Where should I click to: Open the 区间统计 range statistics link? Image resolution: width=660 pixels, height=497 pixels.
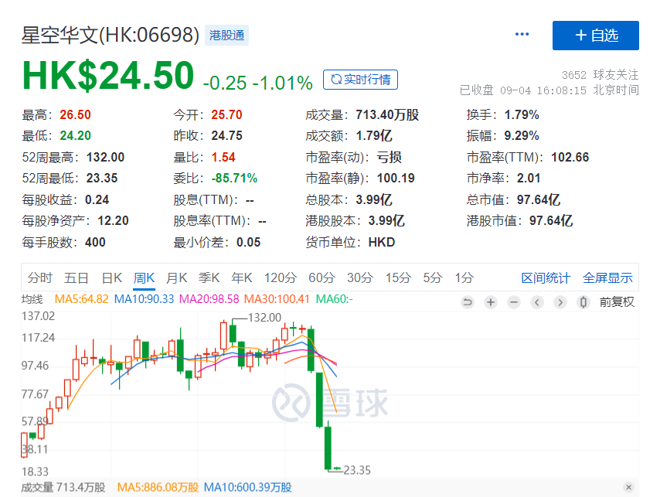point(546,278)
